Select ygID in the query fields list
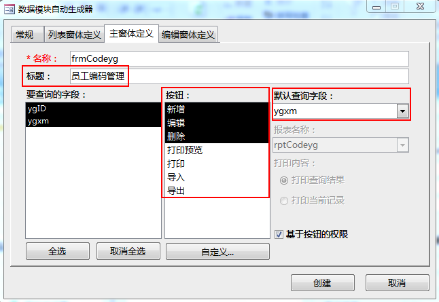Screen dimensions: 439x302 93,109
